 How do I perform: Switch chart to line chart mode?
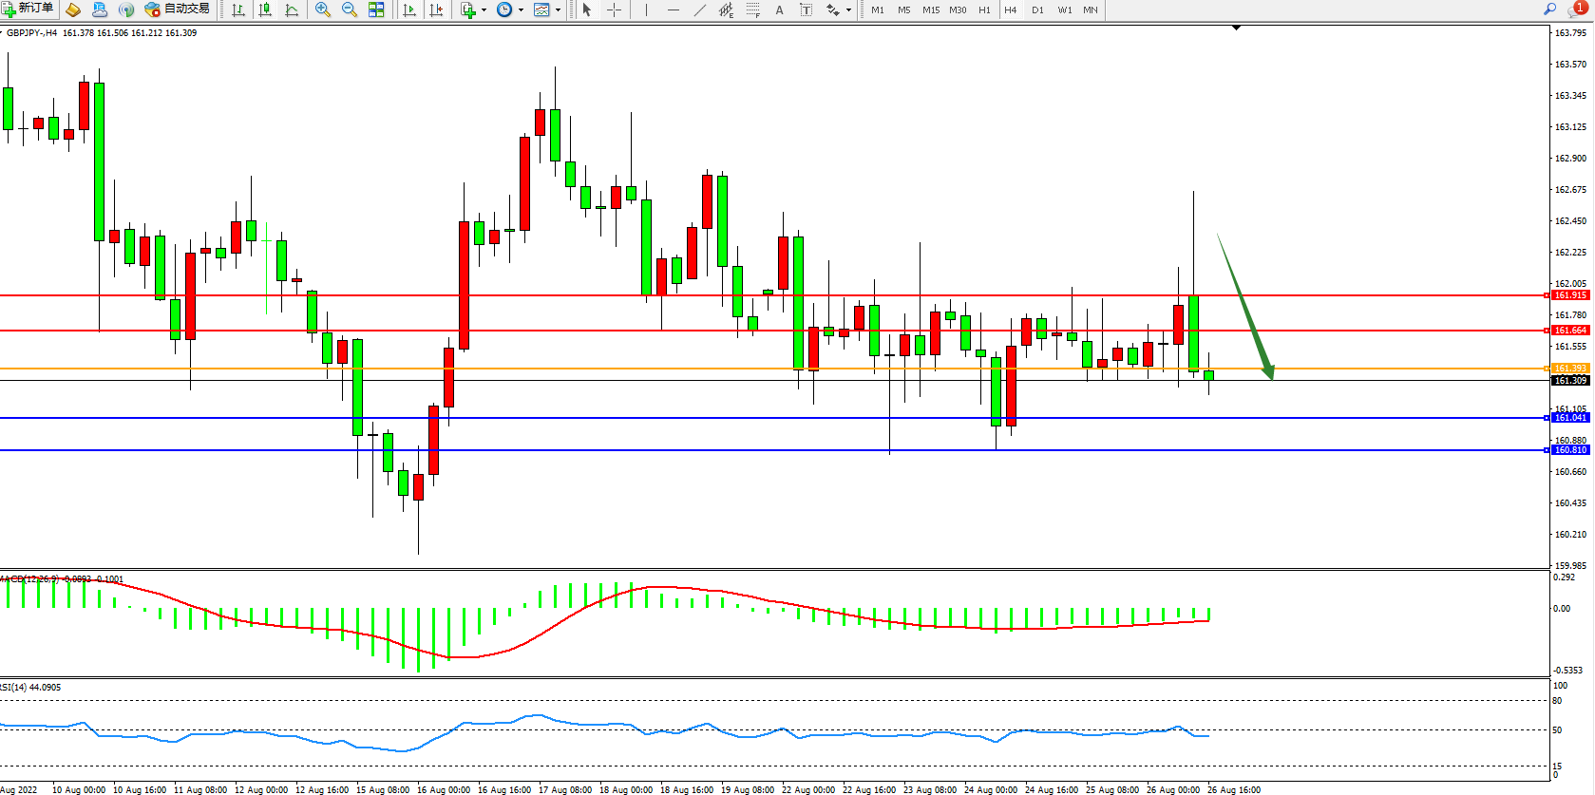[x=292, y=9]
